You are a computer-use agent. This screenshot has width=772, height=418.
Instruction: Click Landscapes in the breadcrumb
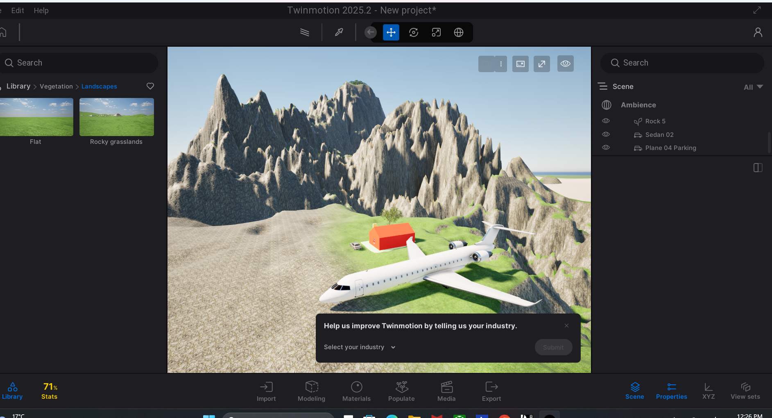tap(99, 86)
